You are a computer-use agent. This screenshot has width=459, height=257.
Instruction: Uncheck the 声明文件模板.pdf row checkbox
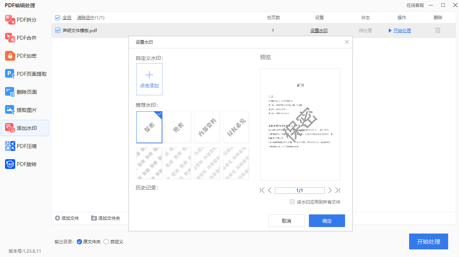(58, 31)
